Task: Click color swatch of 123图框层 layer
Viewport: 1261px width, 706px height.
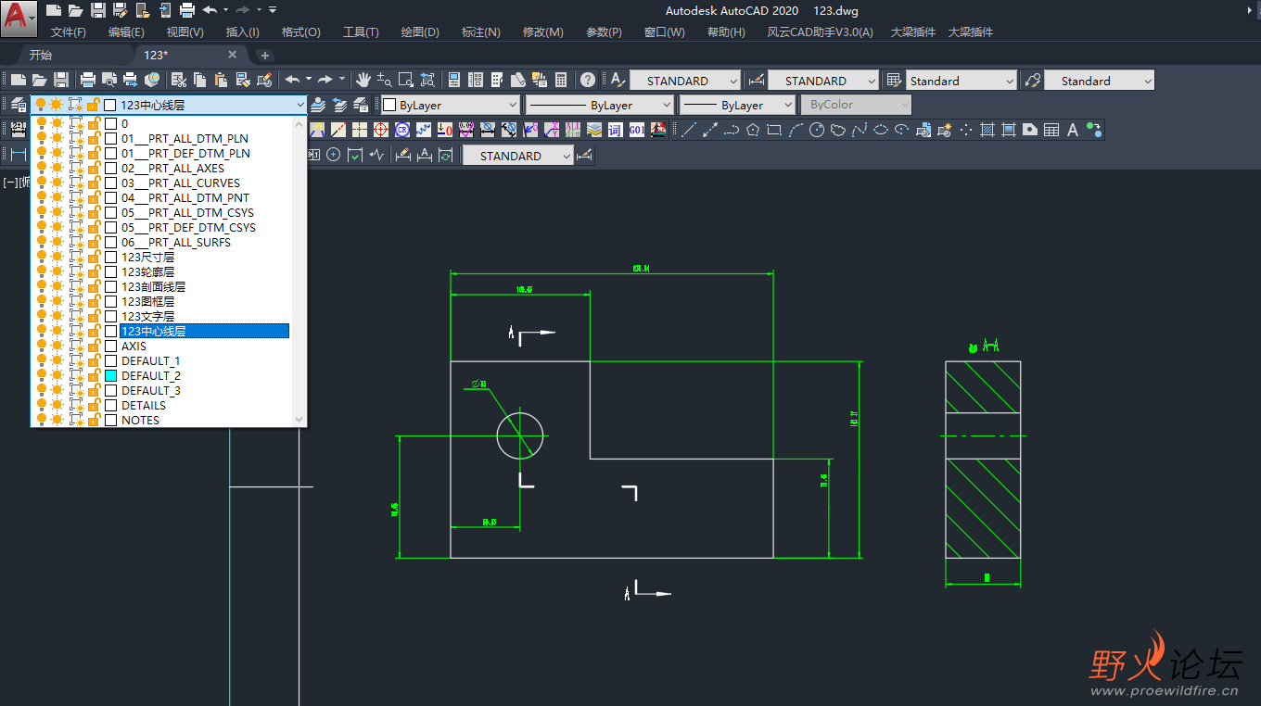Action: coord(110,301)
